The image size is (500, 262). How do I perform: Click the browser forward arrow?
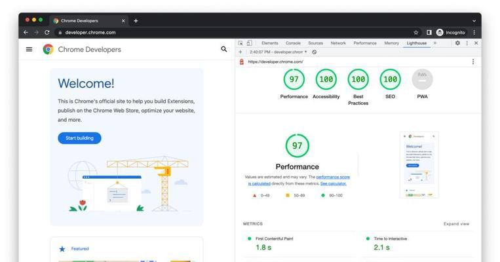tap(36, 33)
